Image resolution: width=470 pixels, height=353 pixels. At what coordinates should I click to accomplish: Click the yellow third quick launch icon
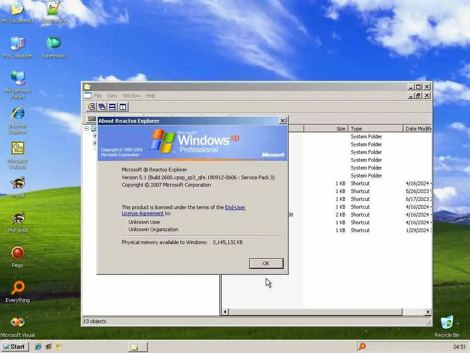click(59, 347)
